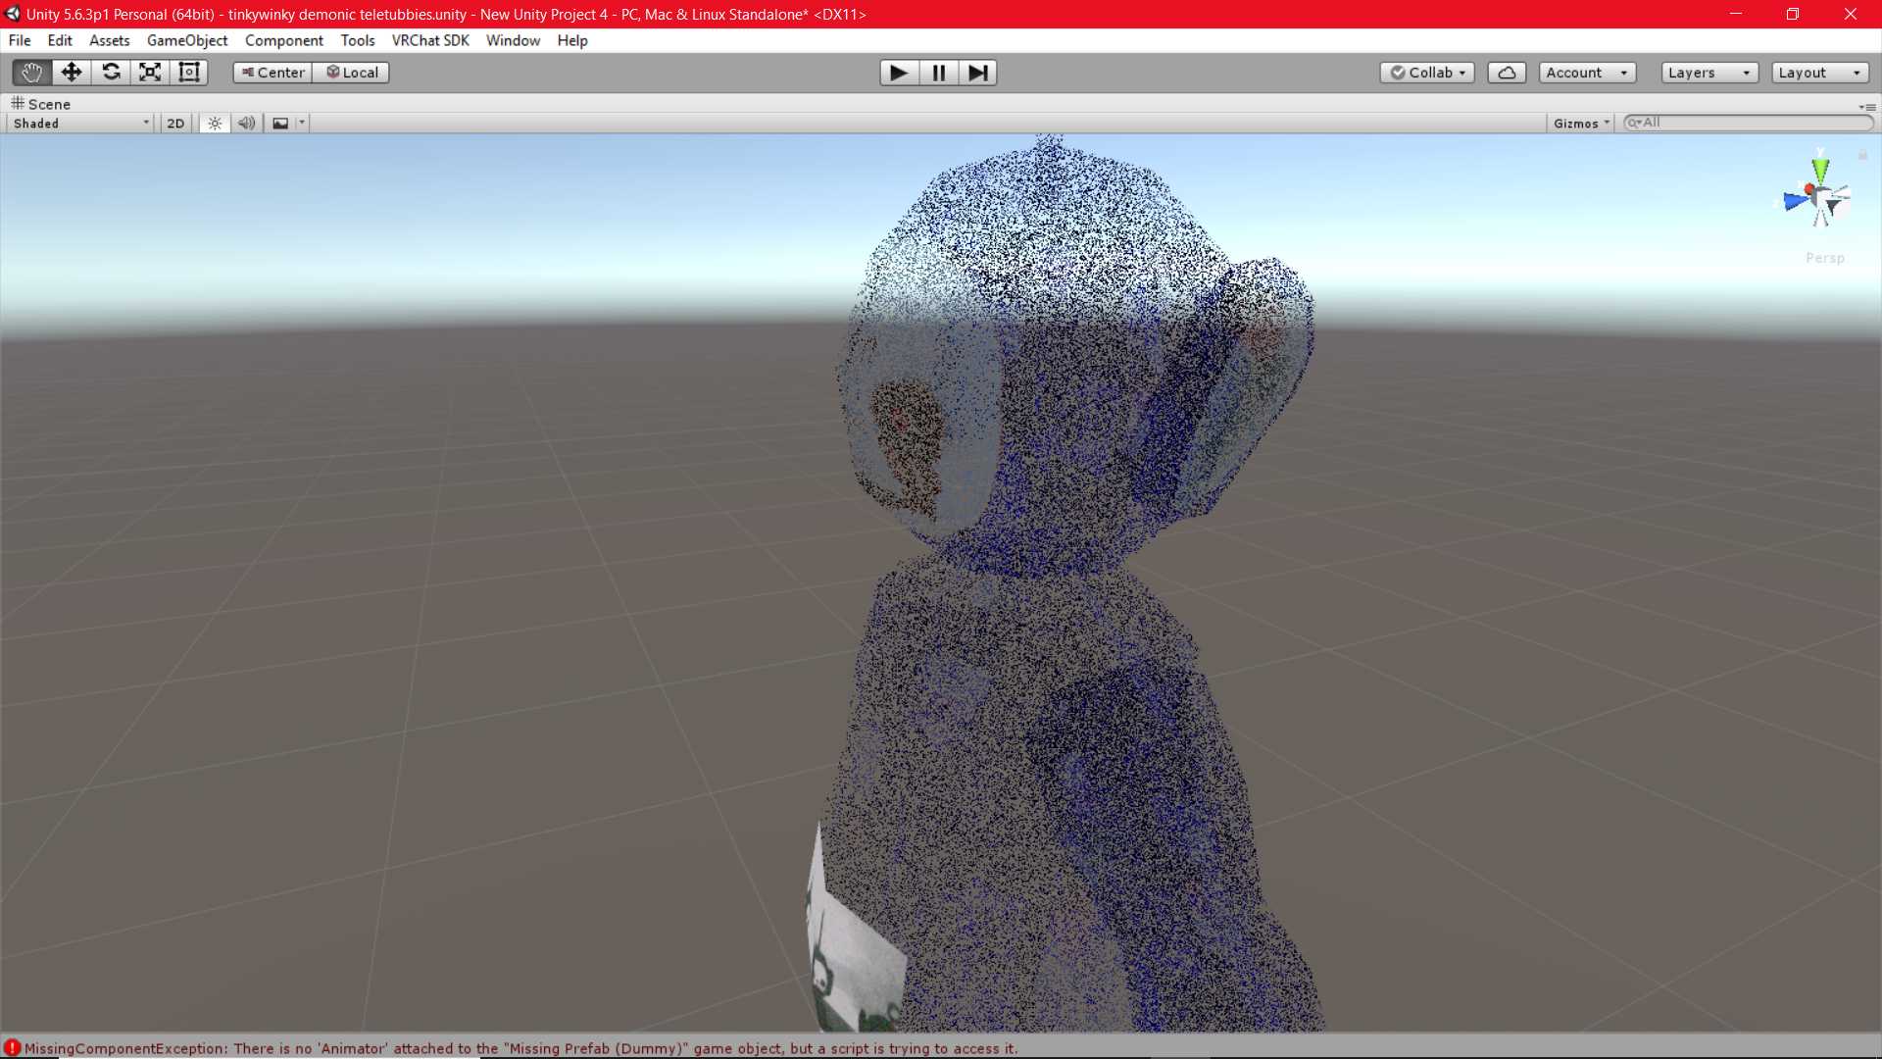
Task: Open the Shaded draw mode dropdown
Action: pos(81,124)
